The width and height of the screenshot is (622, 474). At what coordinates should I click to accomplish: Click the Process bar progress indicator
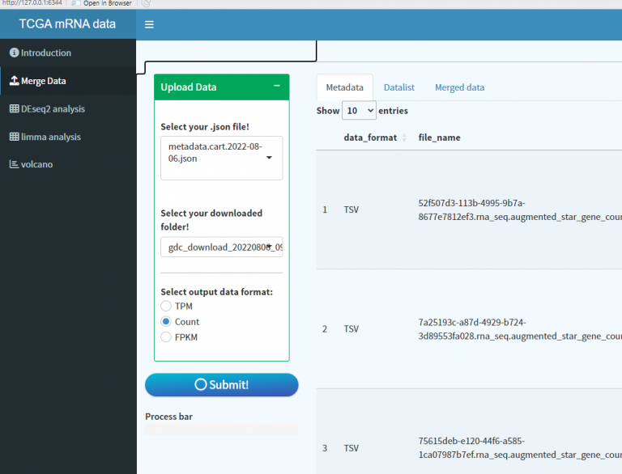coord(221,430)
